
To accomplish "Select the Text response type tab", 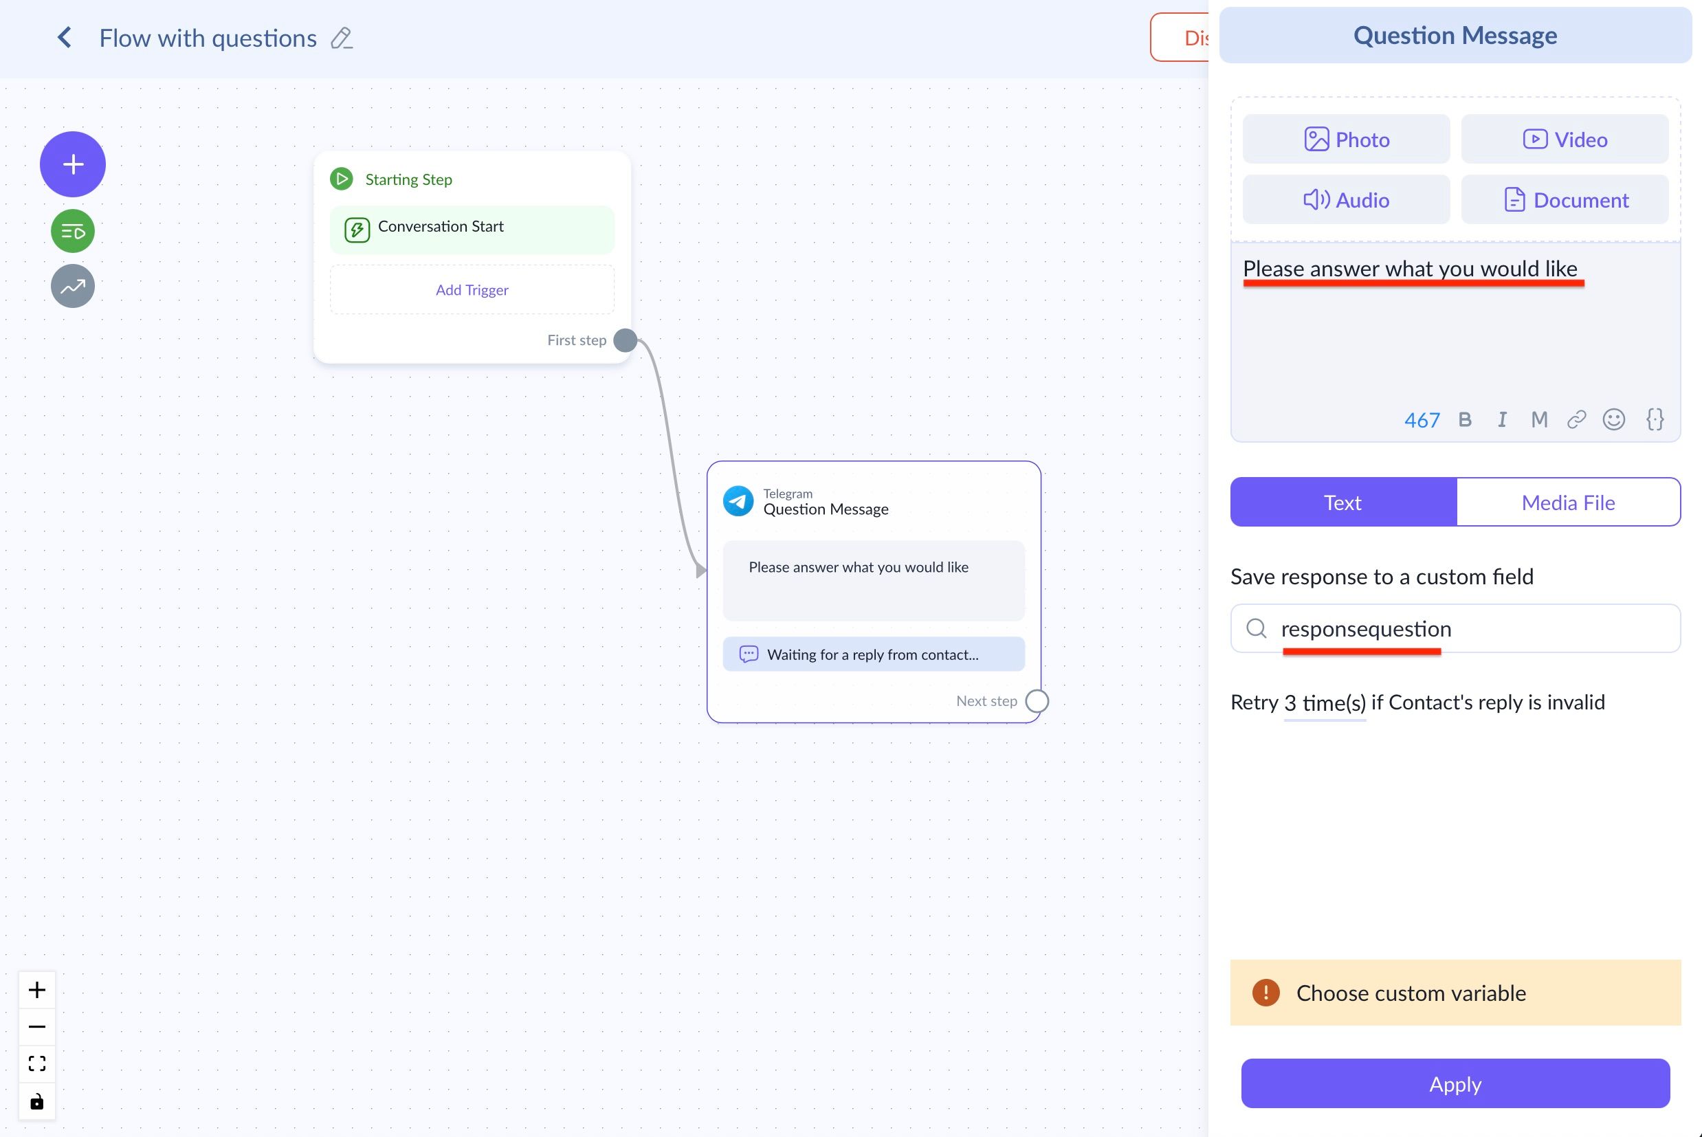I will (1342, 502).
